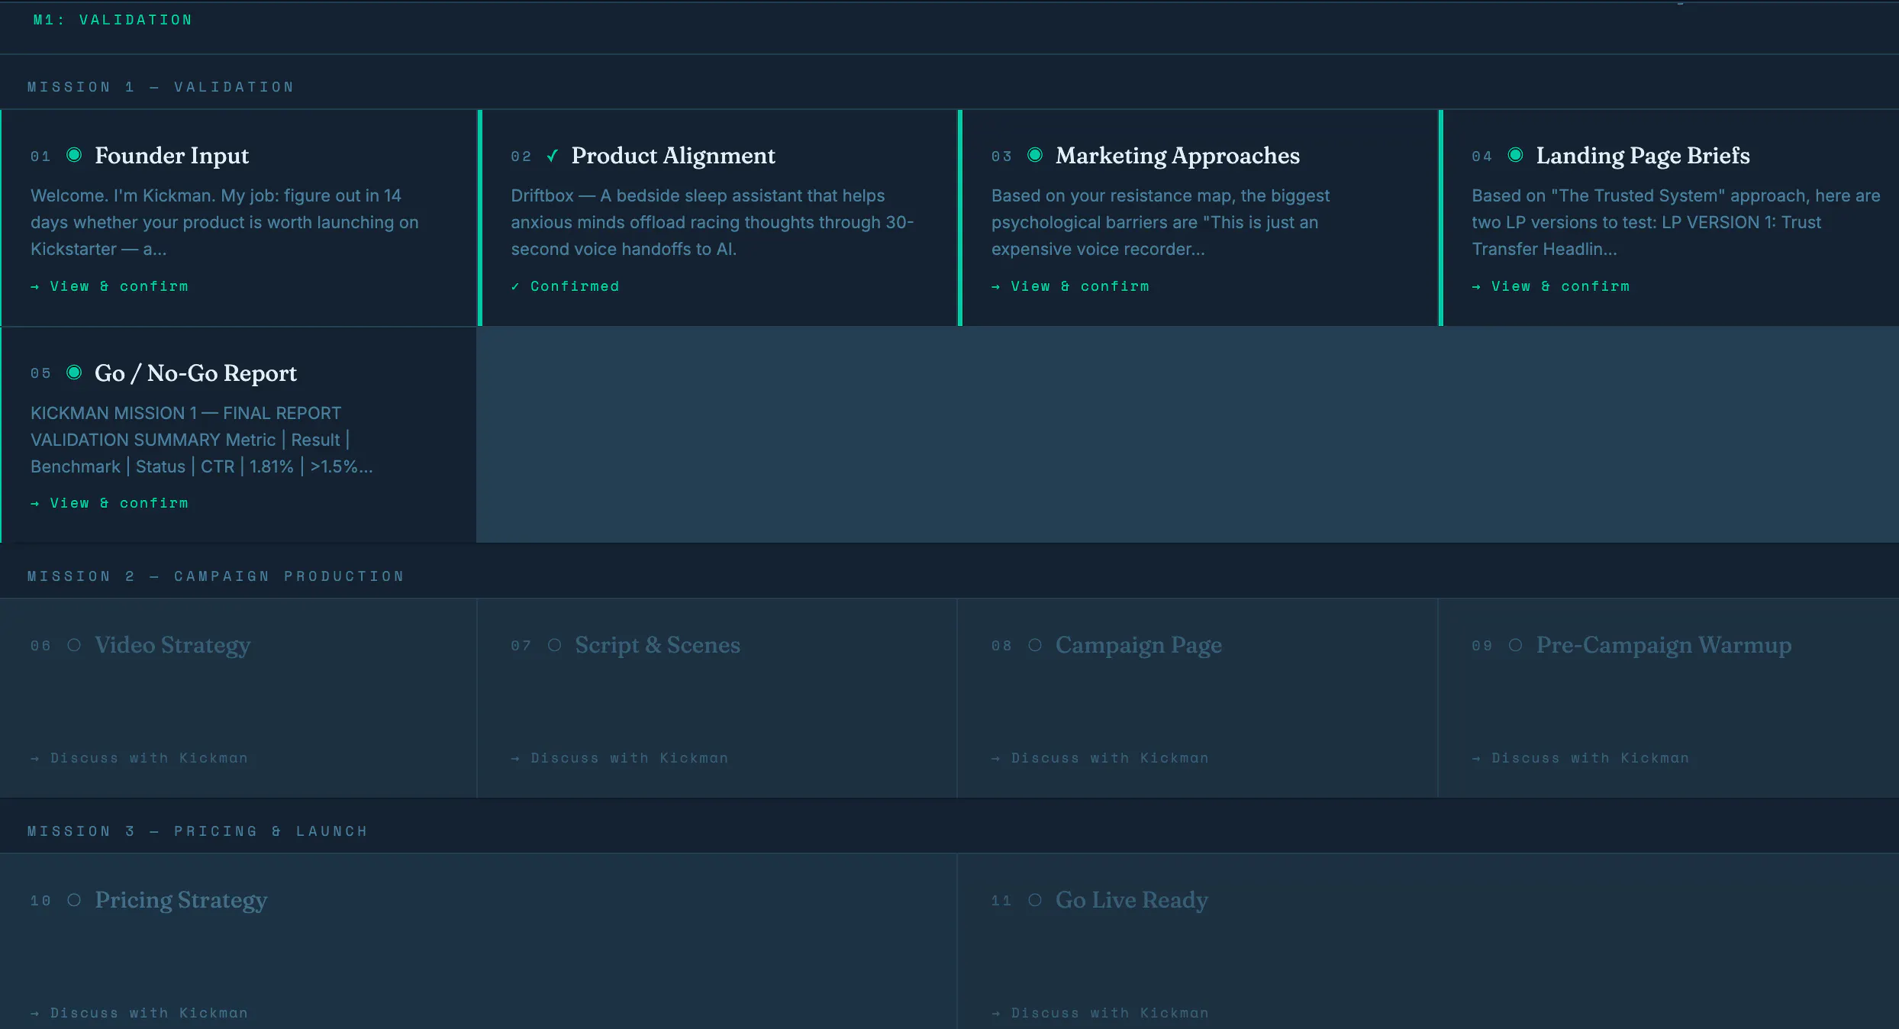Click step number 03 label
Viewport: 1899px width, 1029px height.
tap(1001, 156)
